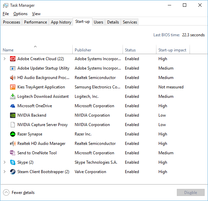This screenshot has height=201, width=208.
Task: Click the Microsoft OneDrive cloud icon
Action: click(13, 106)
